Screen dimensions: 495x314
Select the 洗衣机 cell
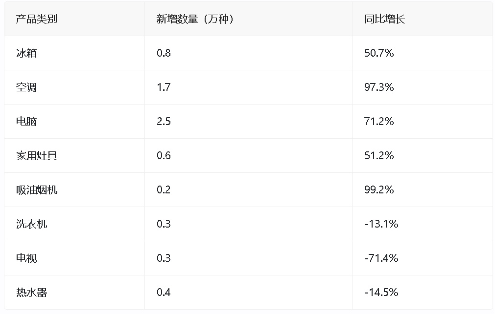click(x=32, y=224)
